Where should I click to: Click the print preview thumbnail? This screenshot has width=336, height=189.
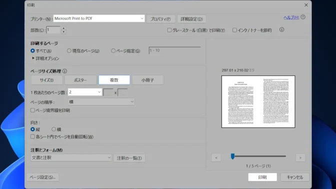point(258,101)
